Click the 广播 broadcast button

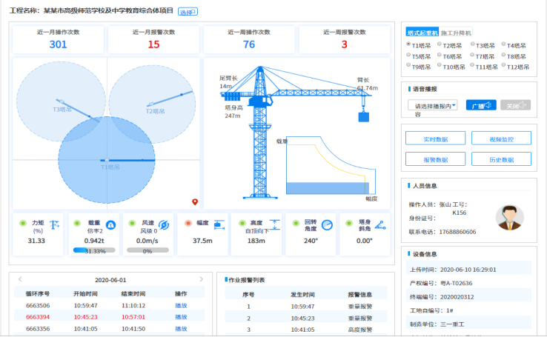click(481, 105)
